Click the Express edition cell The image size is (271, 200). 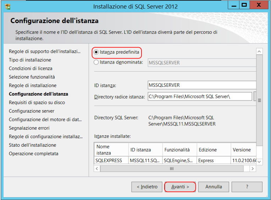point(214,161)
